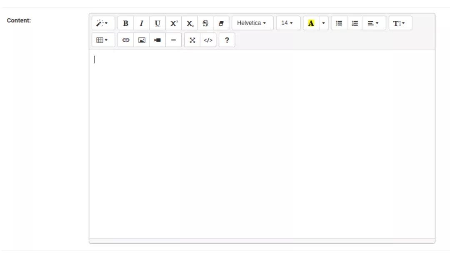This screenshot has width=450, height=253.
Task: Clear formatting with the eraser icon
Action: [x=221, y=23]
